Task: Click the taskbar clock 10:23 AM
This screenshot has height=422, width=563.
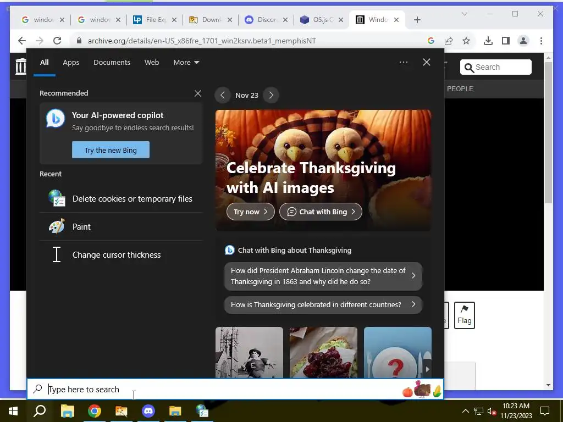Action: 516,411
